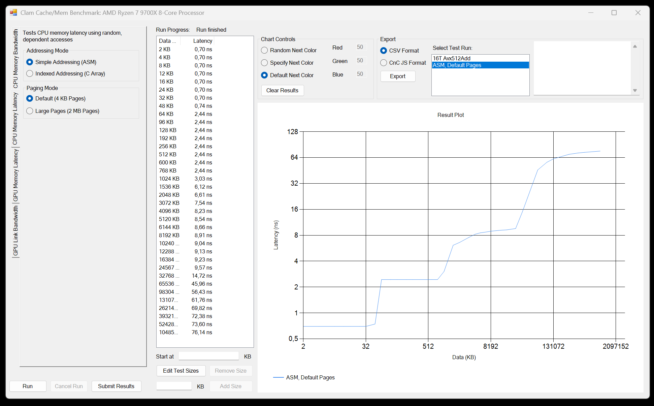
Task: Switch export to CnC JS Format
Action: tap(384, 63)
